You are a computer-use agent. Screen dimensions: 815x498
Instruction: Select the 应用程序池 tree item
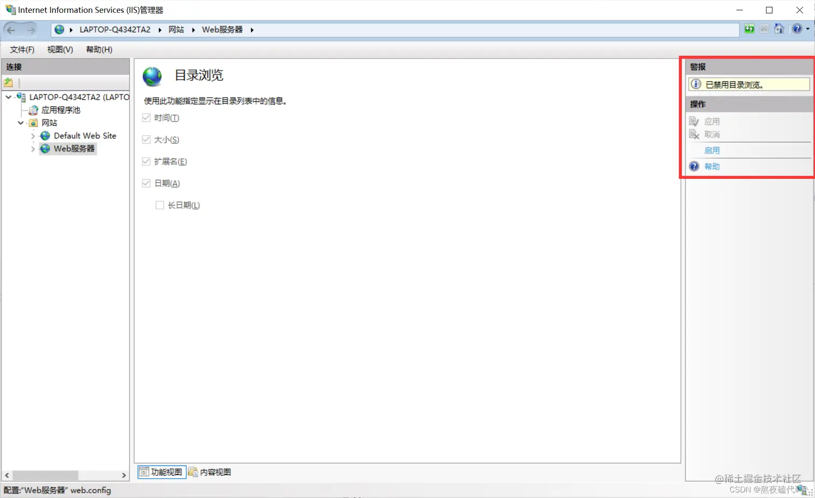pyautogui.click(x=60, y=110)
